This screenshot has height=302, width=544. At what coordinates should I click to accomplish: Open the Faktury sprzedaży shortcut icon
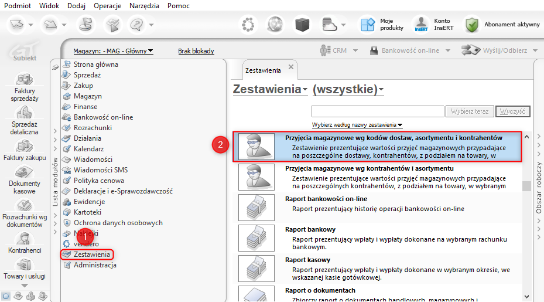[x=24, y=79]
